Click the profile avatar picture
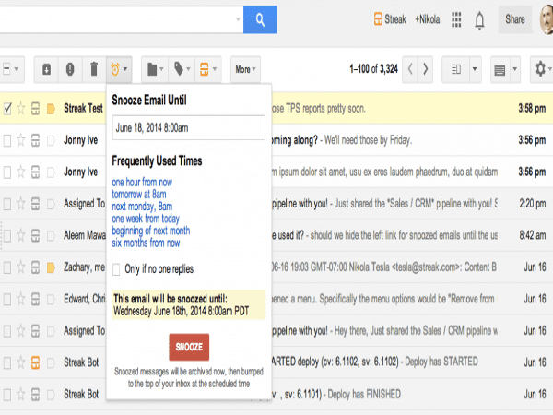Screen dimensions: 553x415 coord(547,19)
